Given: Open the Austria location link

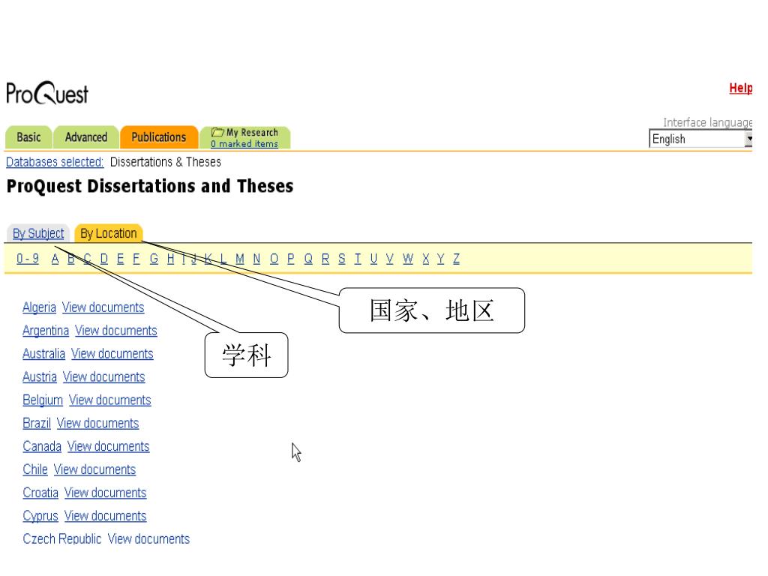Looking at the screenshot, I should 40,376.
